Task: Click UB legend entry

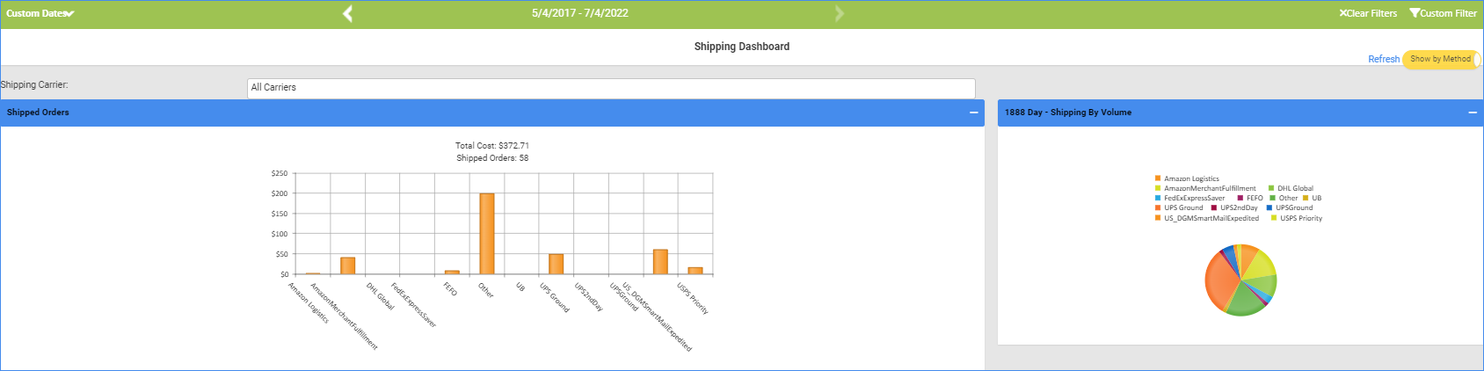Action: coord(1312,198)
